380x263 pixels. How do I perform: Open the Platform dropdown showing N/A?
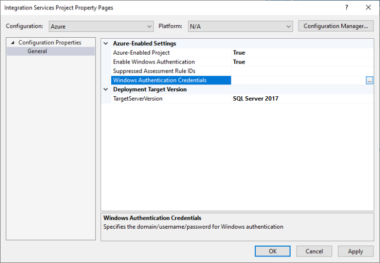click(x=240, y=26)
